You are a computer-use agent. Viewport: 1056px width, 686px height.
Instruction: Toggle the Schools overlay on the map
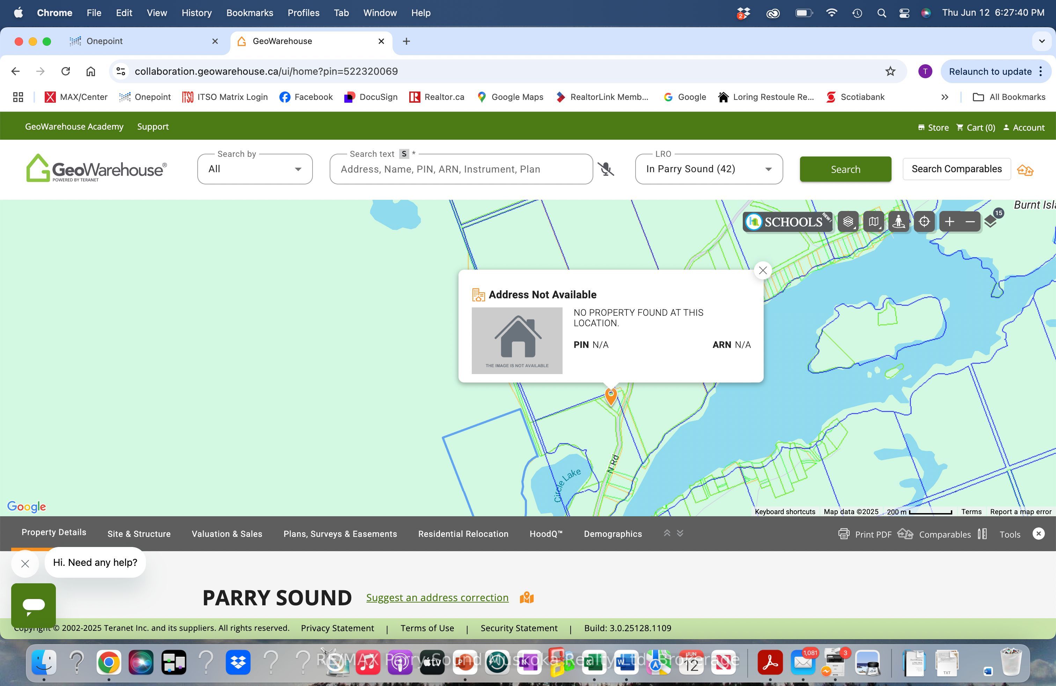(787, 221)
